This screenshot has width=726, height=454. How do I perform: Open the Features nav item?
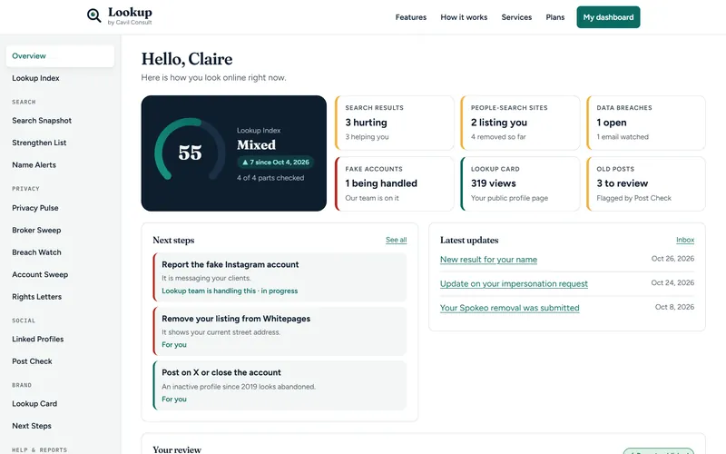(x=411, y=17)
